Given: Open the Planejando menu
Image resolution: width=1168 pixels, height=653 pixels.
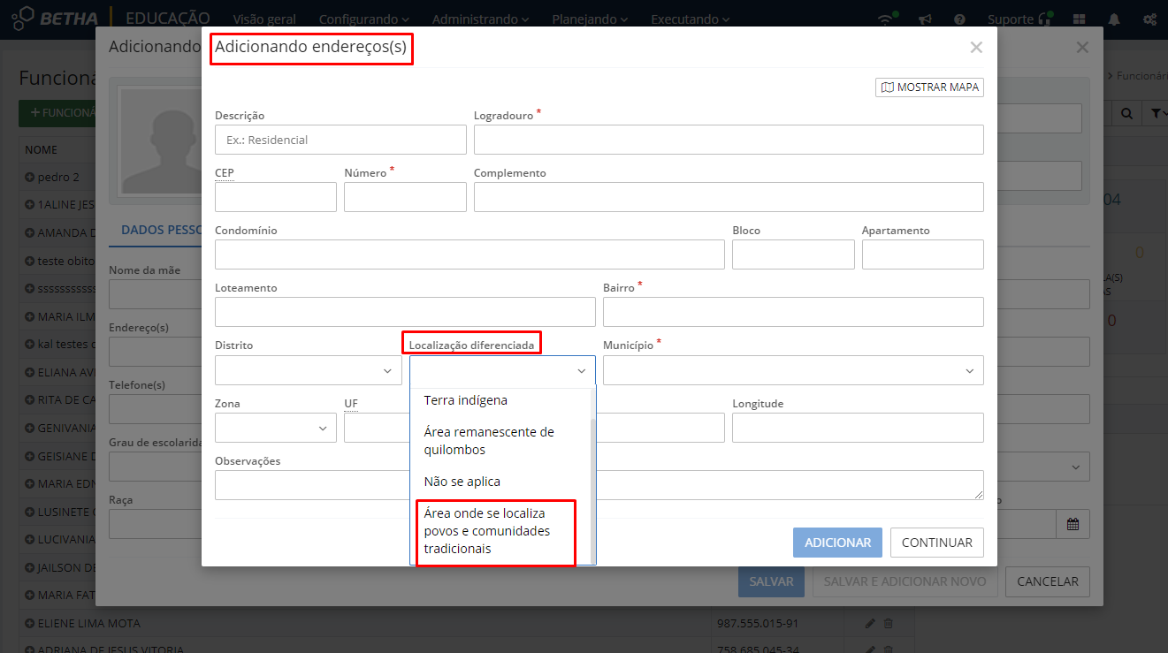Looking at the screenshot, I should [590, 19].
